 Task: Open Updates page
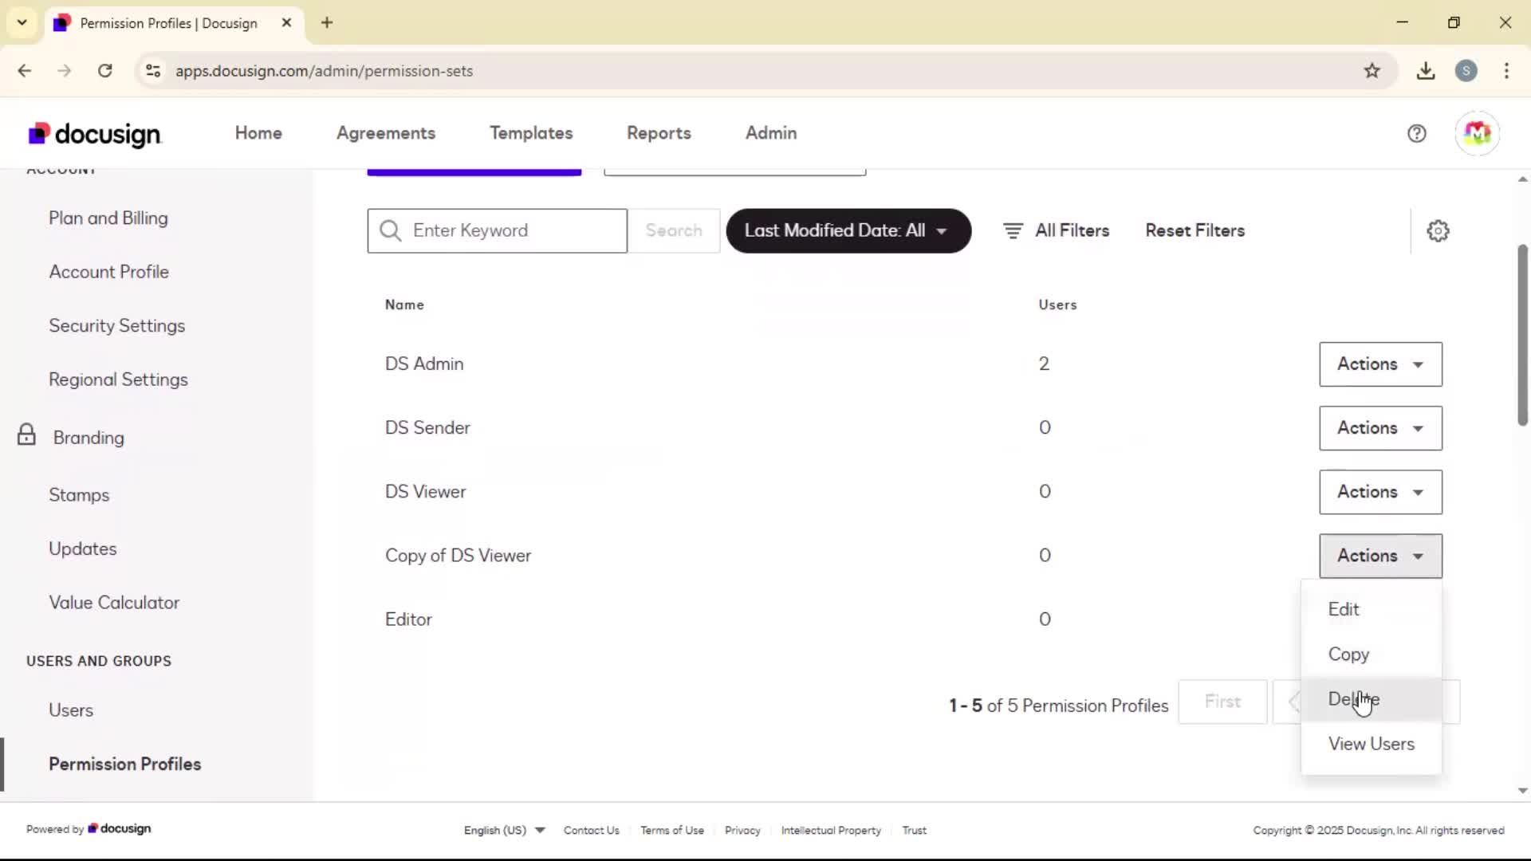point(82,548)
